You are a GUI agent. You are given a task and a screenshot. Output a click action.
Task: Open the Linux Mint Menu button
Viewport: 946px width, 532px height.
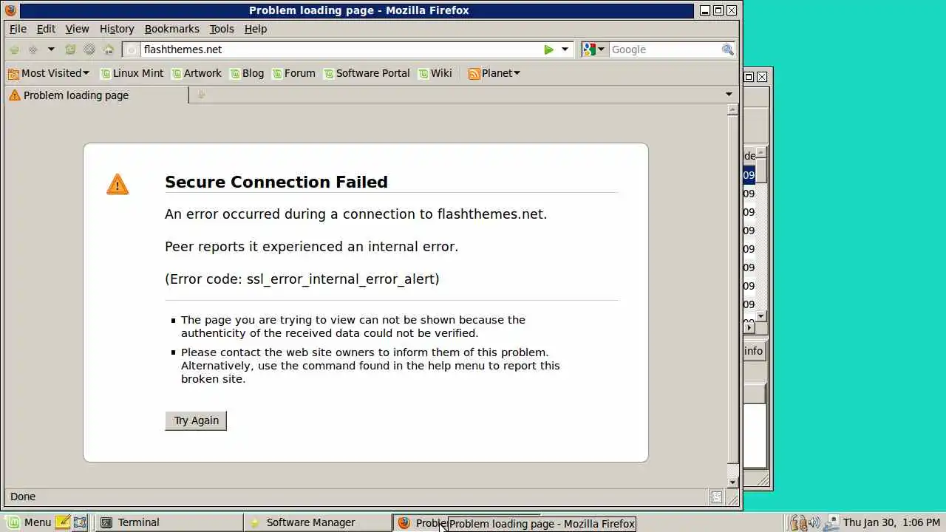click(29, 522)
